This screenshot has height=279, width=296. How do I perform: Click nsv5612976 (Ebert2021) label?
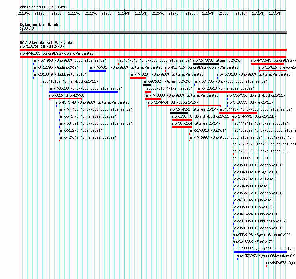[80, 130]
